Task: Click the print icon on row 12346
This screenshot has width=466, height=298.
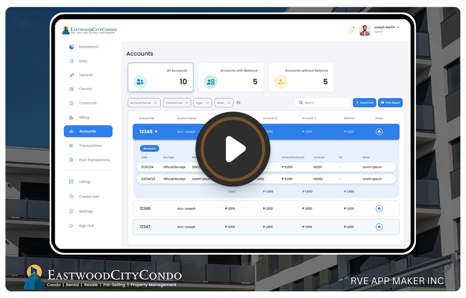Action: point(379,209)
